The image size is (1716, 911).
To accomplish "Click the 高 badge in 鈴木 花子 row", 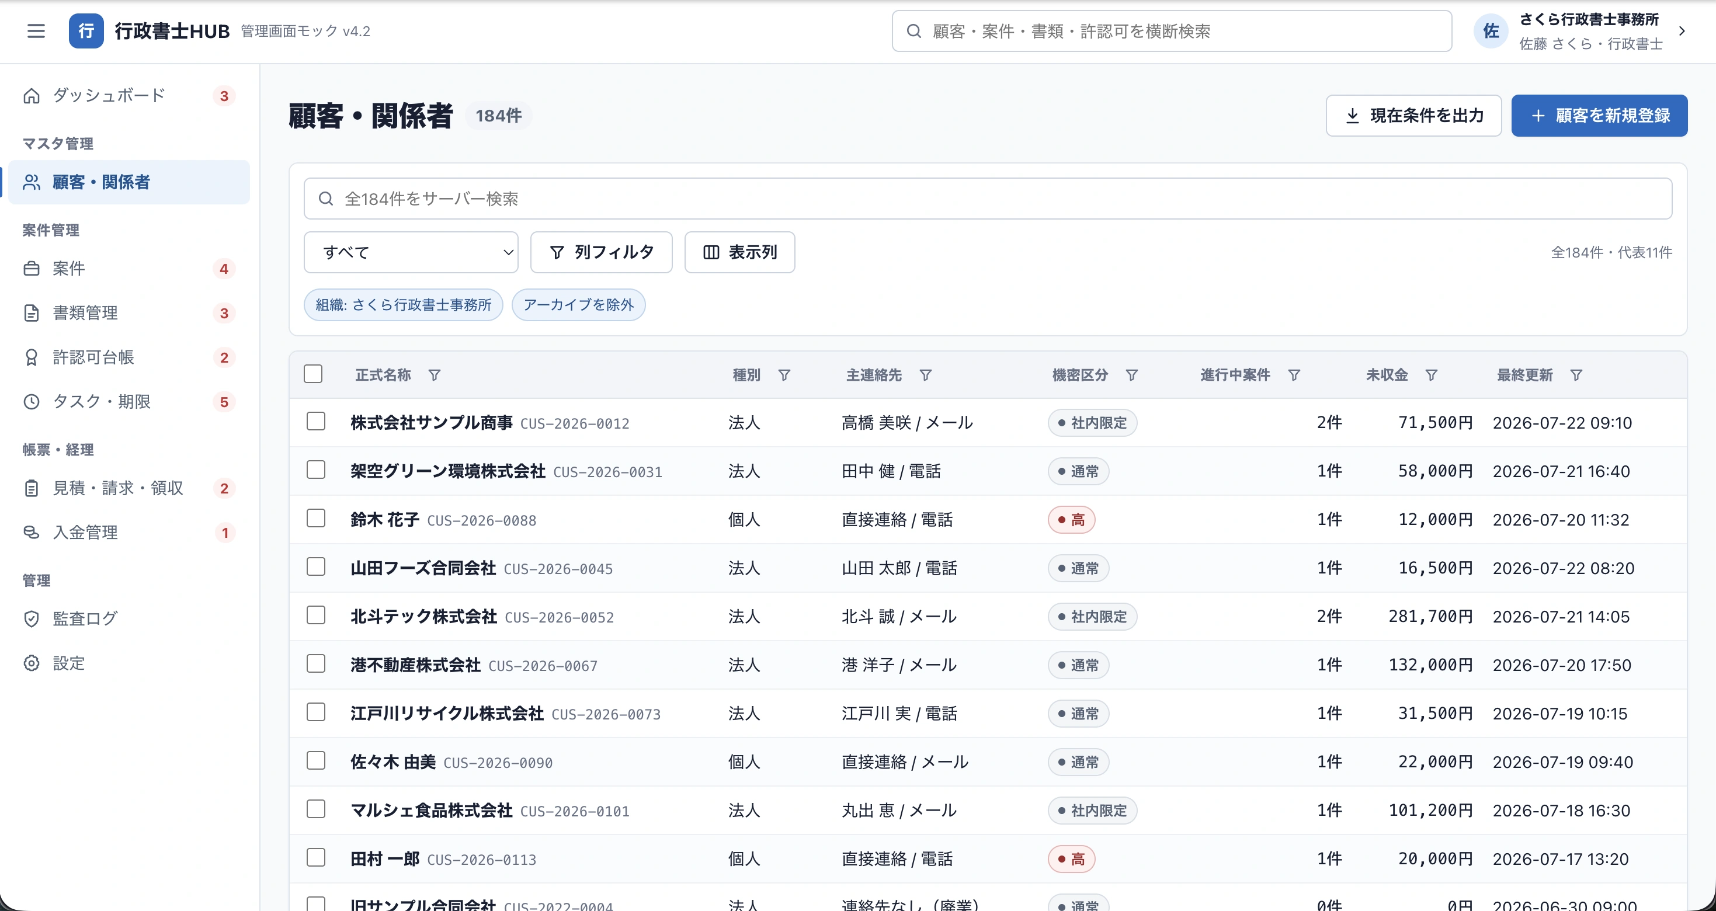I will click(x=1071, y=519).
